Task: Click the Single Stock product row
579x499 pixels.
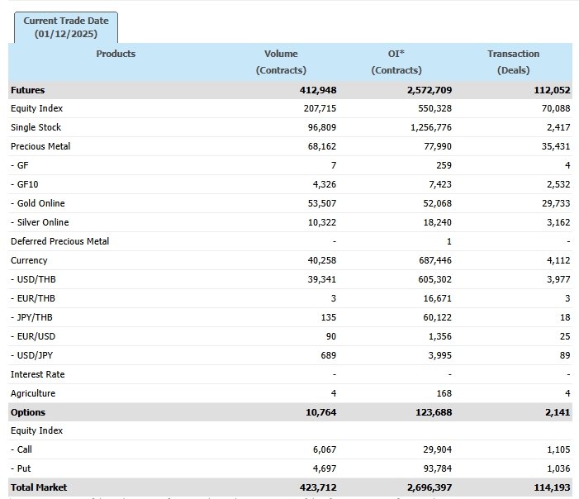Action: coord(36,127)
